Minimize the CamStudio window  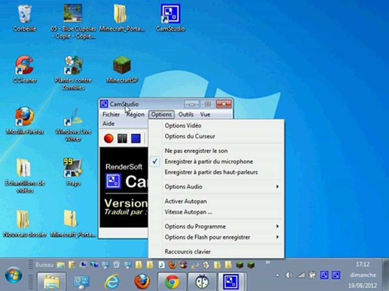coord(192,104)
